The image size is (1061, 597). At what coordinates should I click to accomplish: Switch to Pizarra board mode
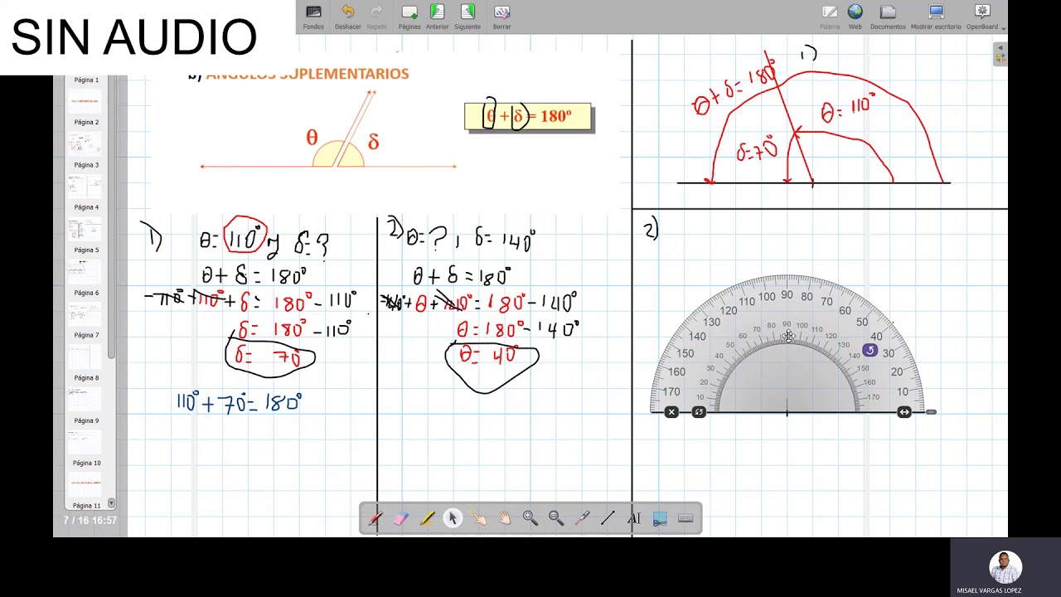pyautogui.click(x=830, y=17)
